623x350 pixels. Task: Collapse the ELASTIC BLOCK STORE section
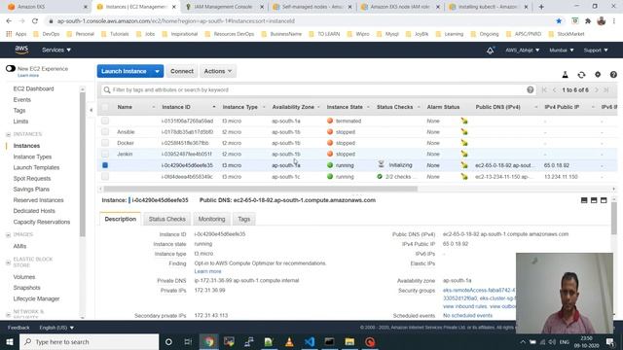9,262
